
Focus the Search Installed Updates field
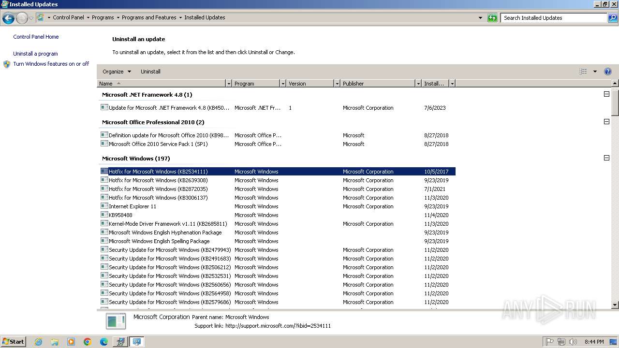554,18
